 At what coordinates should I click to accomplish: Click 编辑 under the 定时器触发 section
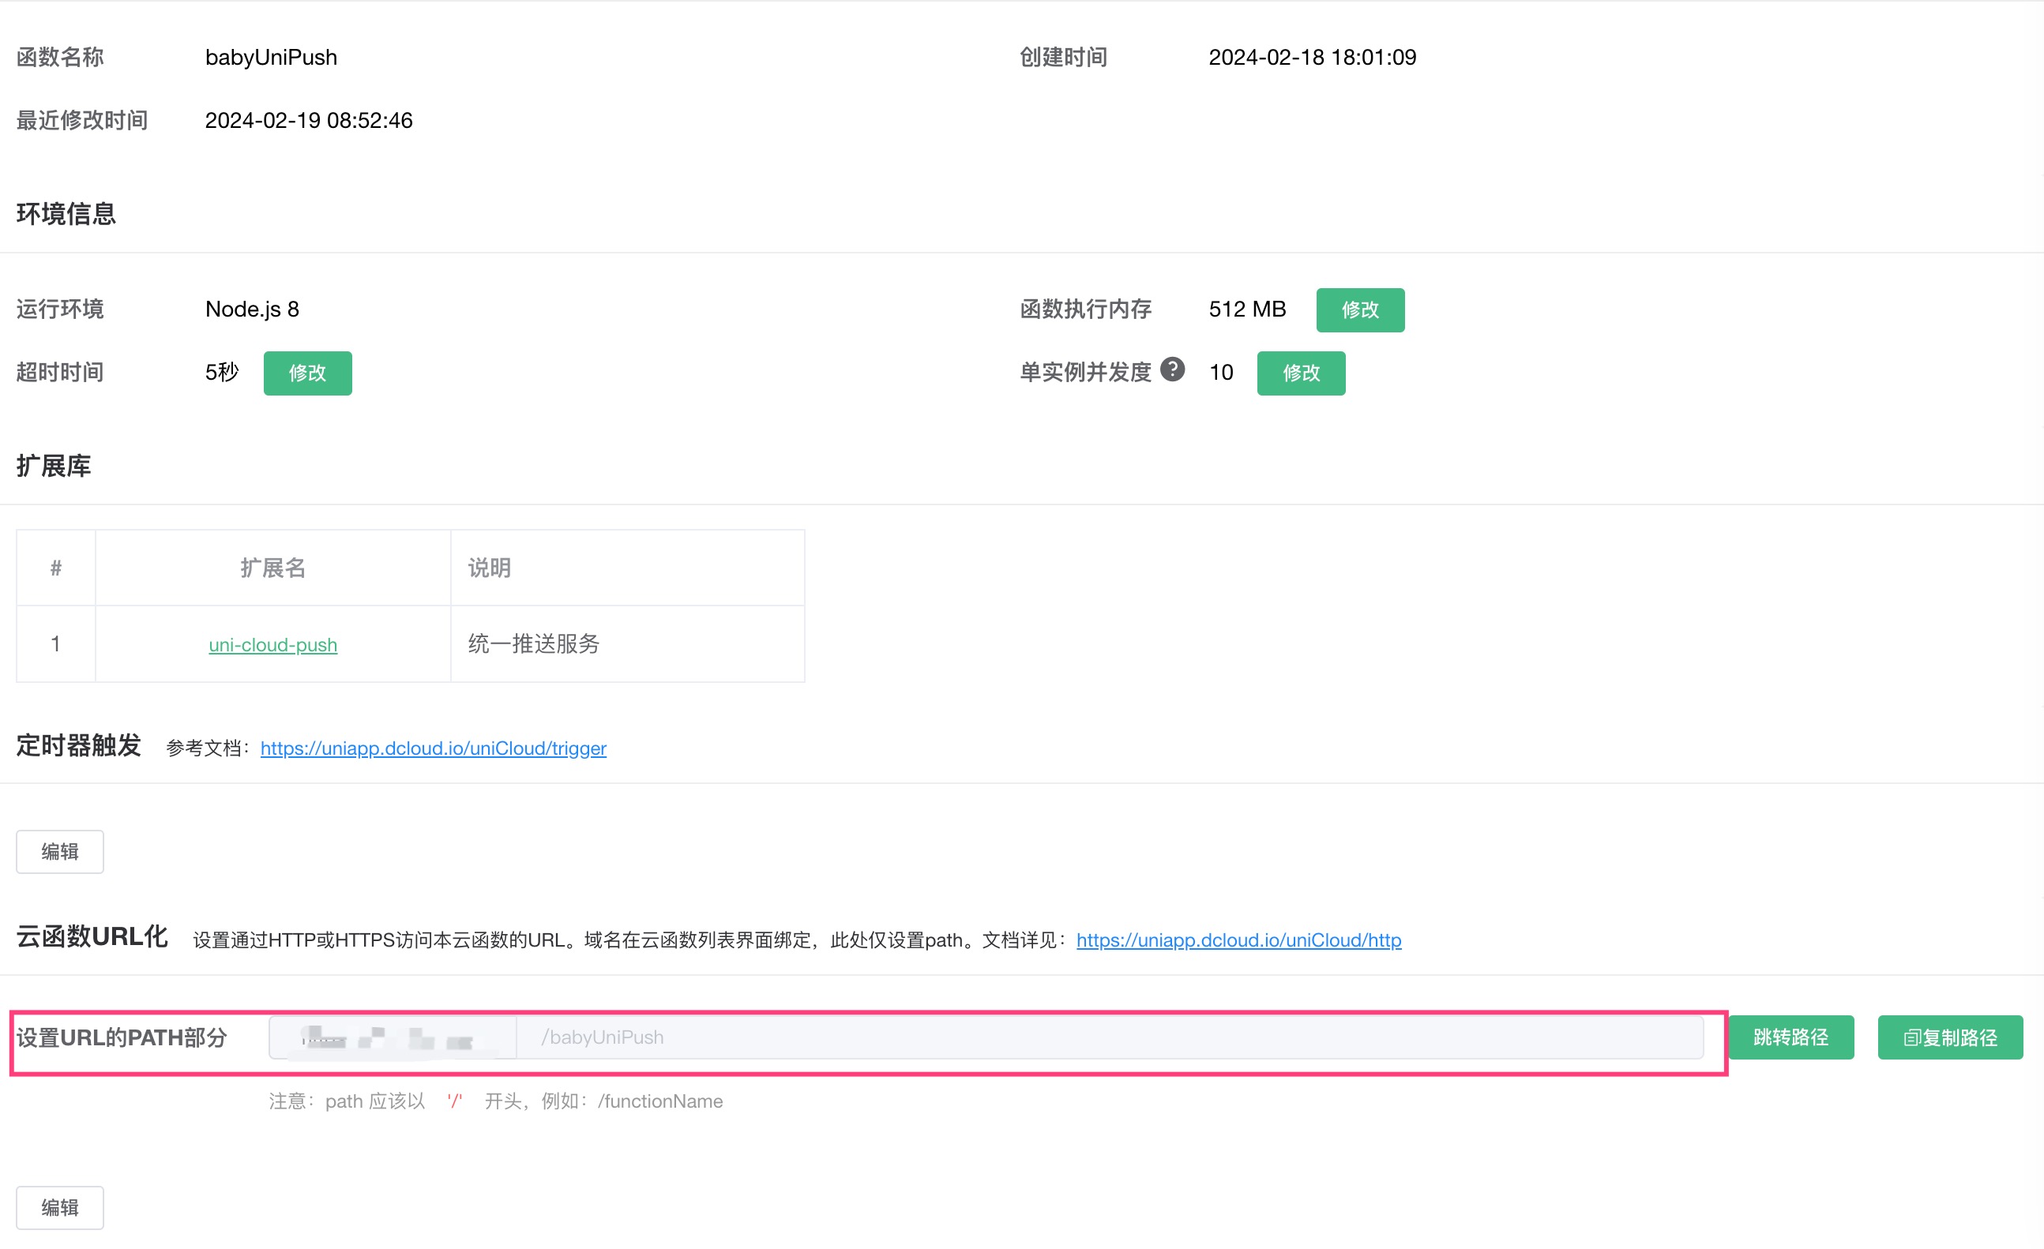[60, 851]
